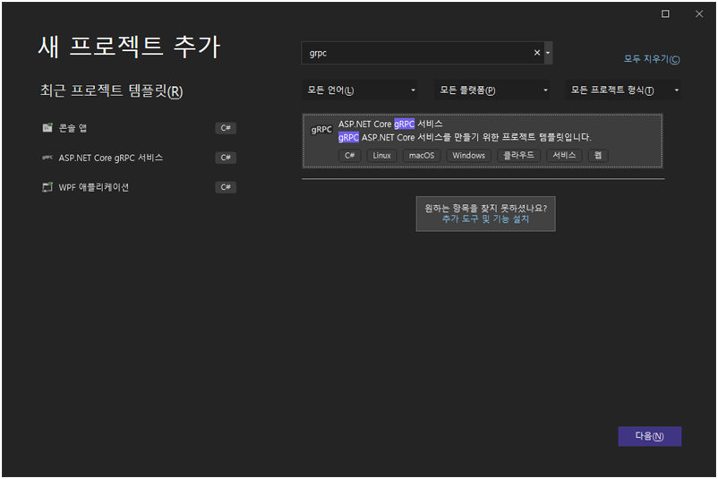Image resolution: width=718 pixels, height=479 pixels.
Task: Click the C# tag in the search result
Action: pyautogui.click(x=350, y=155)
